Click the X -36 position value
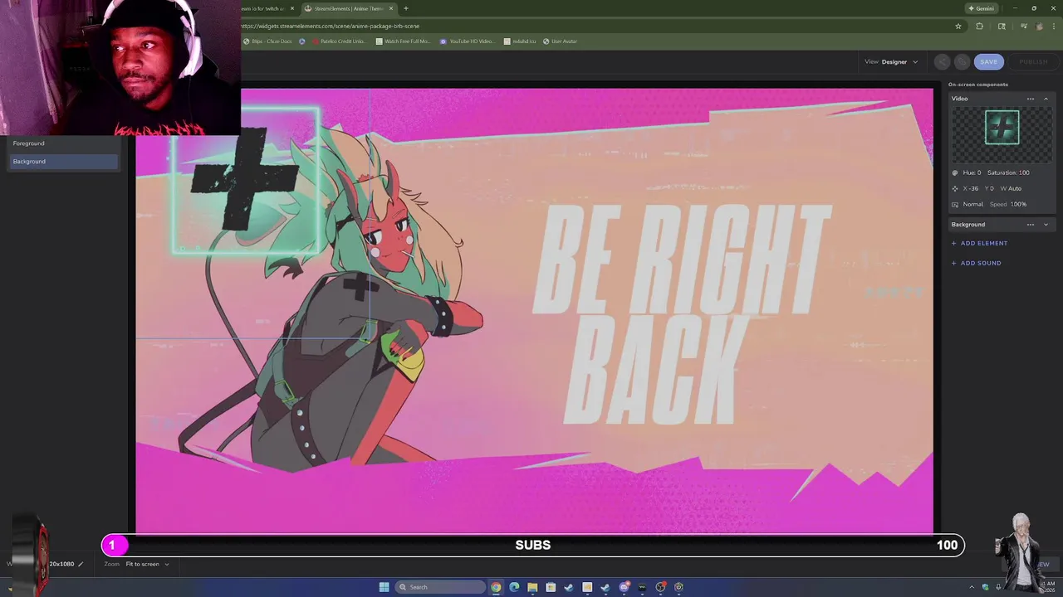This screenshot has height=597, width=1063. click(x=971, y=188)
